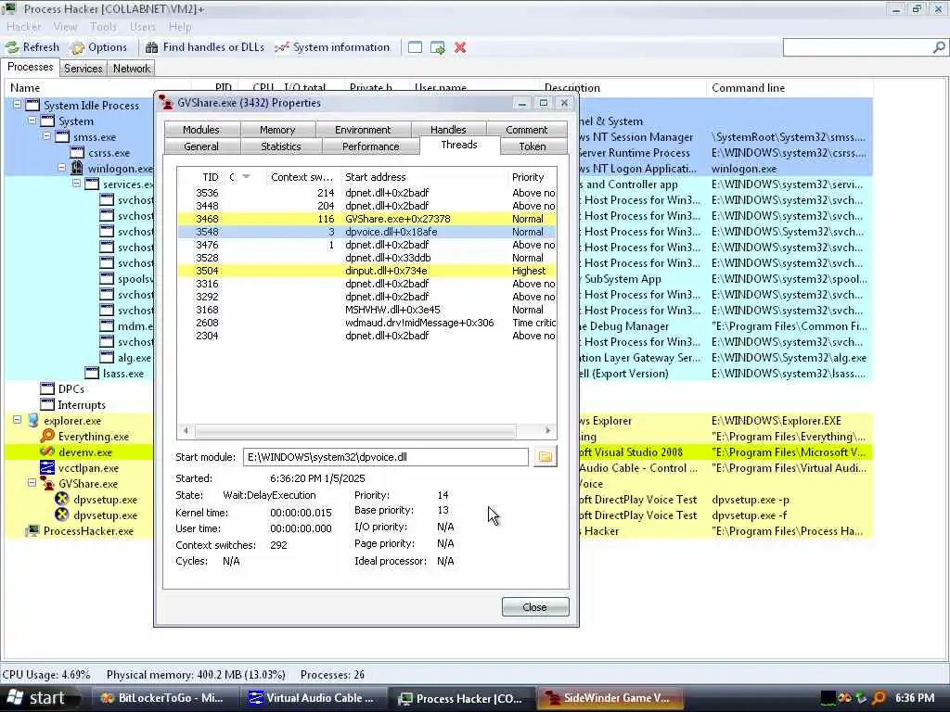Open the Statistics tab in Properties

(281, 146)
